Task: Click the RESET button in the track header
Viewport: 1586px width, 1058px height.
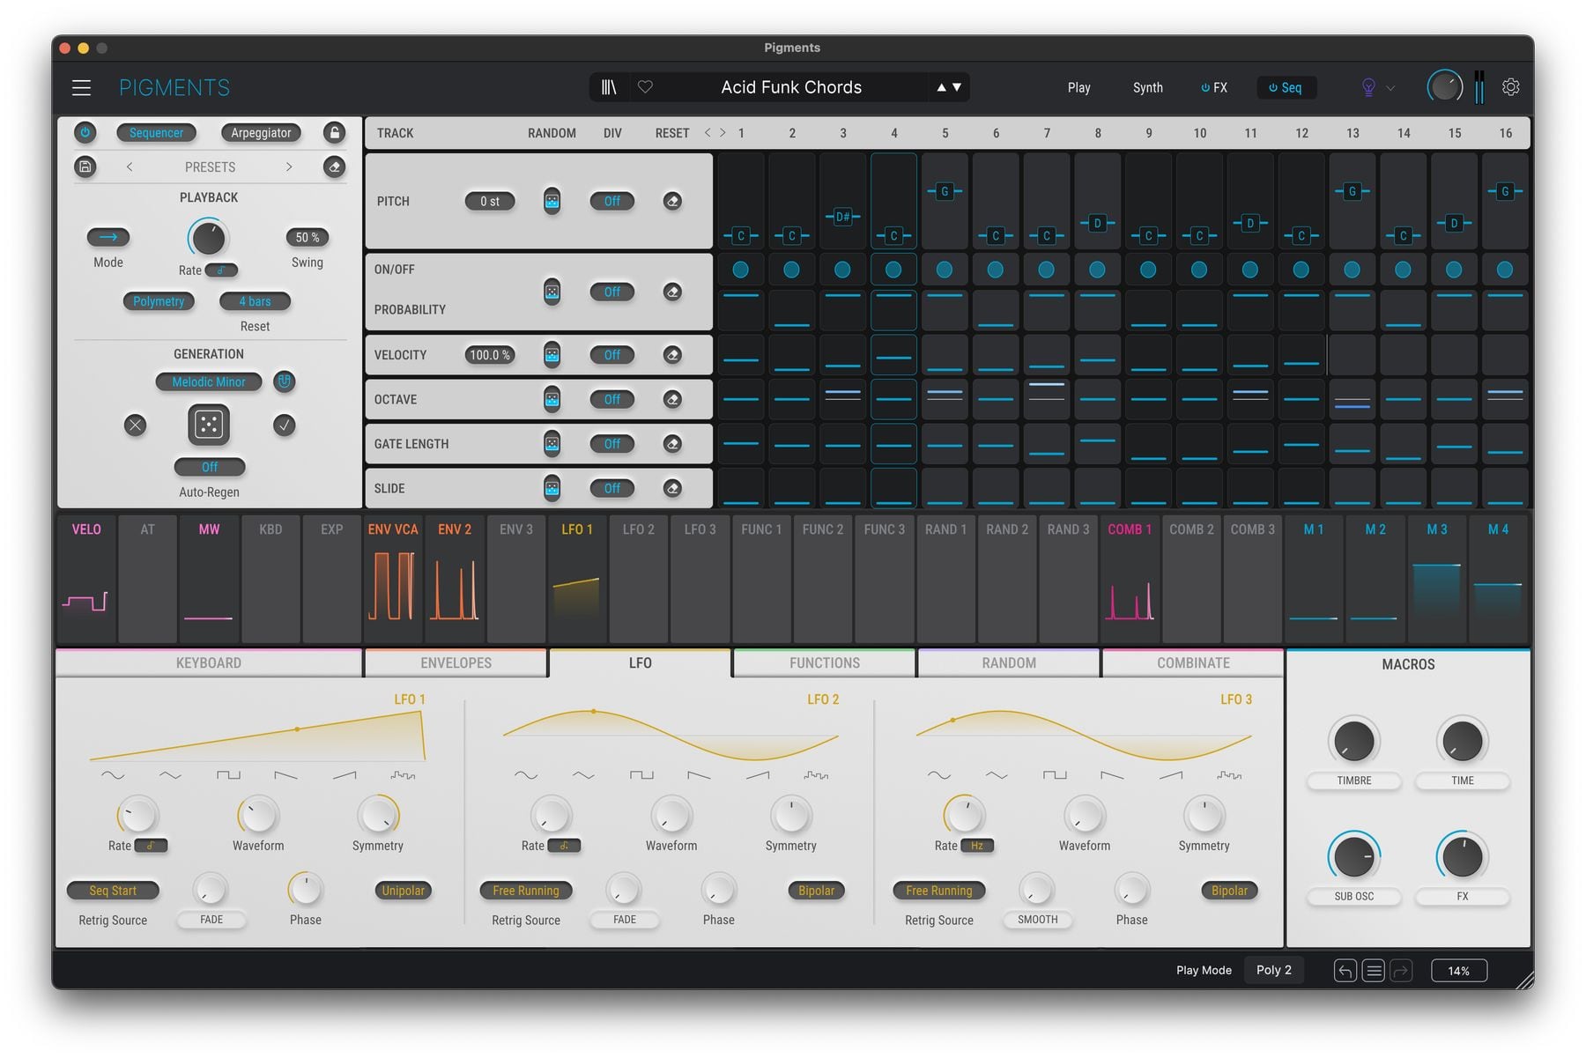Action: [x=671, y=132]
